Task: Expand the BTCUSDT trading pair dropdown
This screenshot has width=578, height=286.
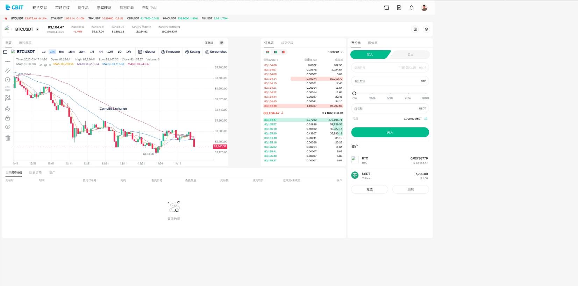Action: pos(37,29)
